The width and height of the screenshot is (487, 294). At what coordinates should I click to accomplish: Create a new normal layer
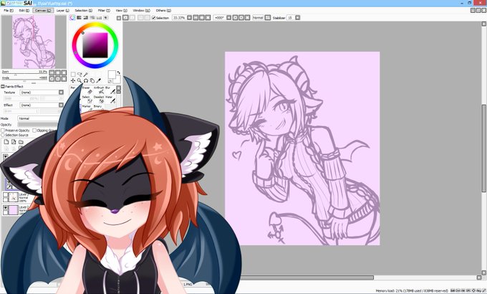pyautogui.click(x=6, y=142)
